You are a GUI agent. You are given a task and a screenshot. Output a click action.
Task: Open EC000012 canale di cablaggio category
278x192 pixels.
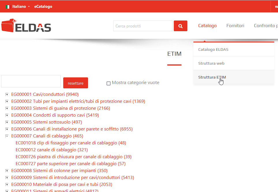(52, 150)
